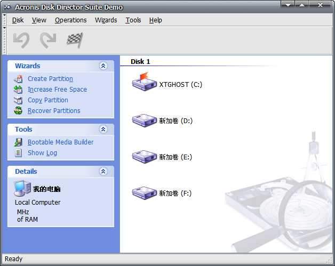Maximize the window with up-arrow button
Screen dimensions: 335x266
(x=302, y=5)
